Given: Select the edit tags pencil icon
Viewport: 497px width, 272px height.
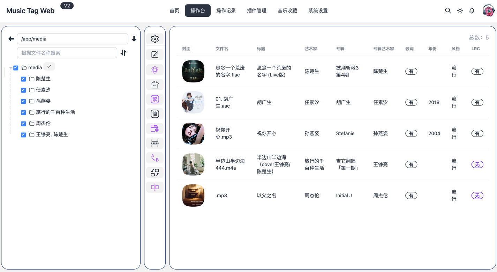Looking at the screenshot, I should coord(155,54).
